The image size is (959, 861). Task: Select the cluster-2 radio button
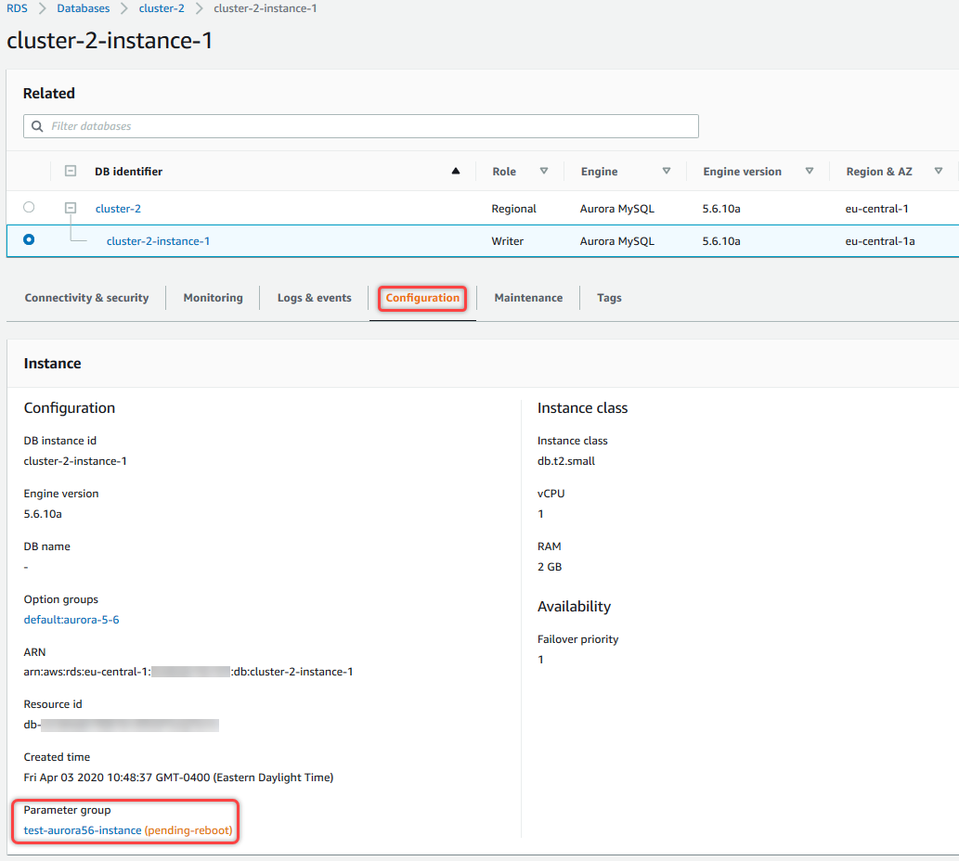29,208
